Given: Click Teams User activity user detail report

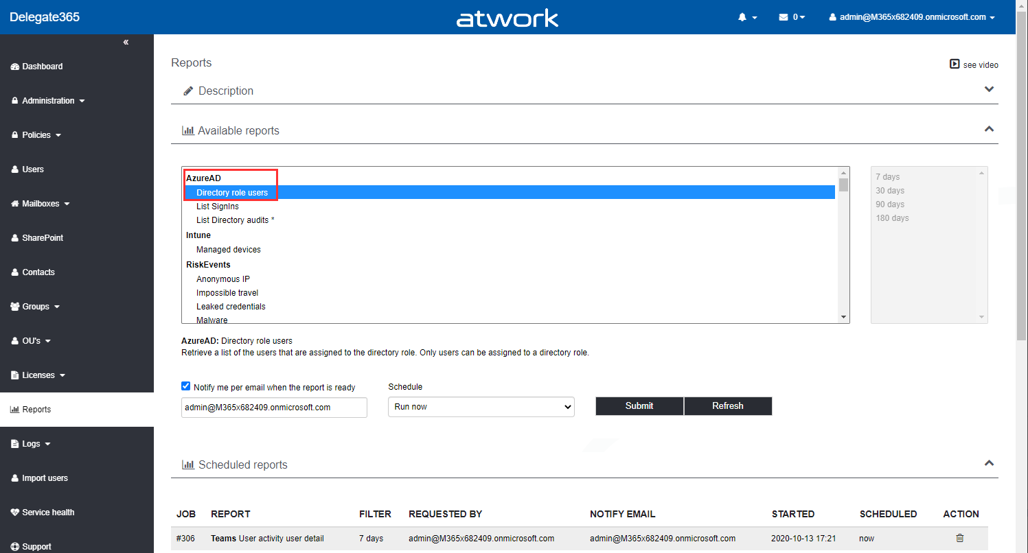Looking at the screenshot, I should 267,539.
